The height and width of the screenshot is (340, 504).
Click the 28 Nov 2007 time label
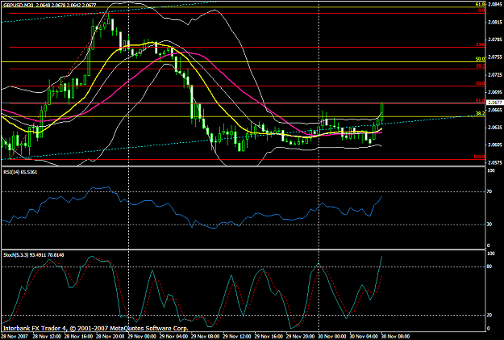pyautogui.click(x=15, y=337)
